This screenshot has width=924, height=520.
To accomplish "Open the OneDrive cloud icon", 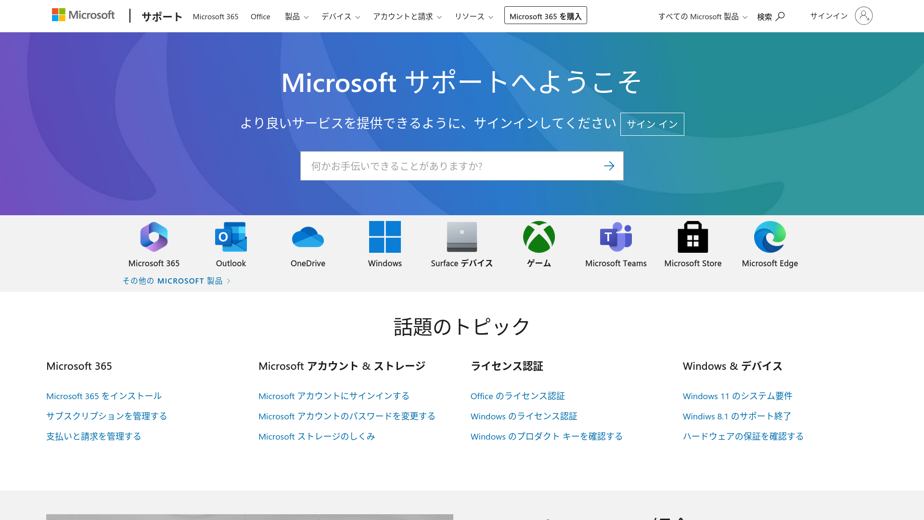I will click(308, 237).
